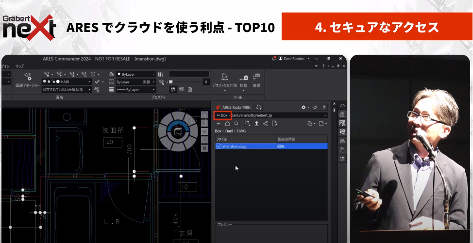Sort by 最新の同期 column header
This screenshot has height=243, width=473.
[302, 139]
